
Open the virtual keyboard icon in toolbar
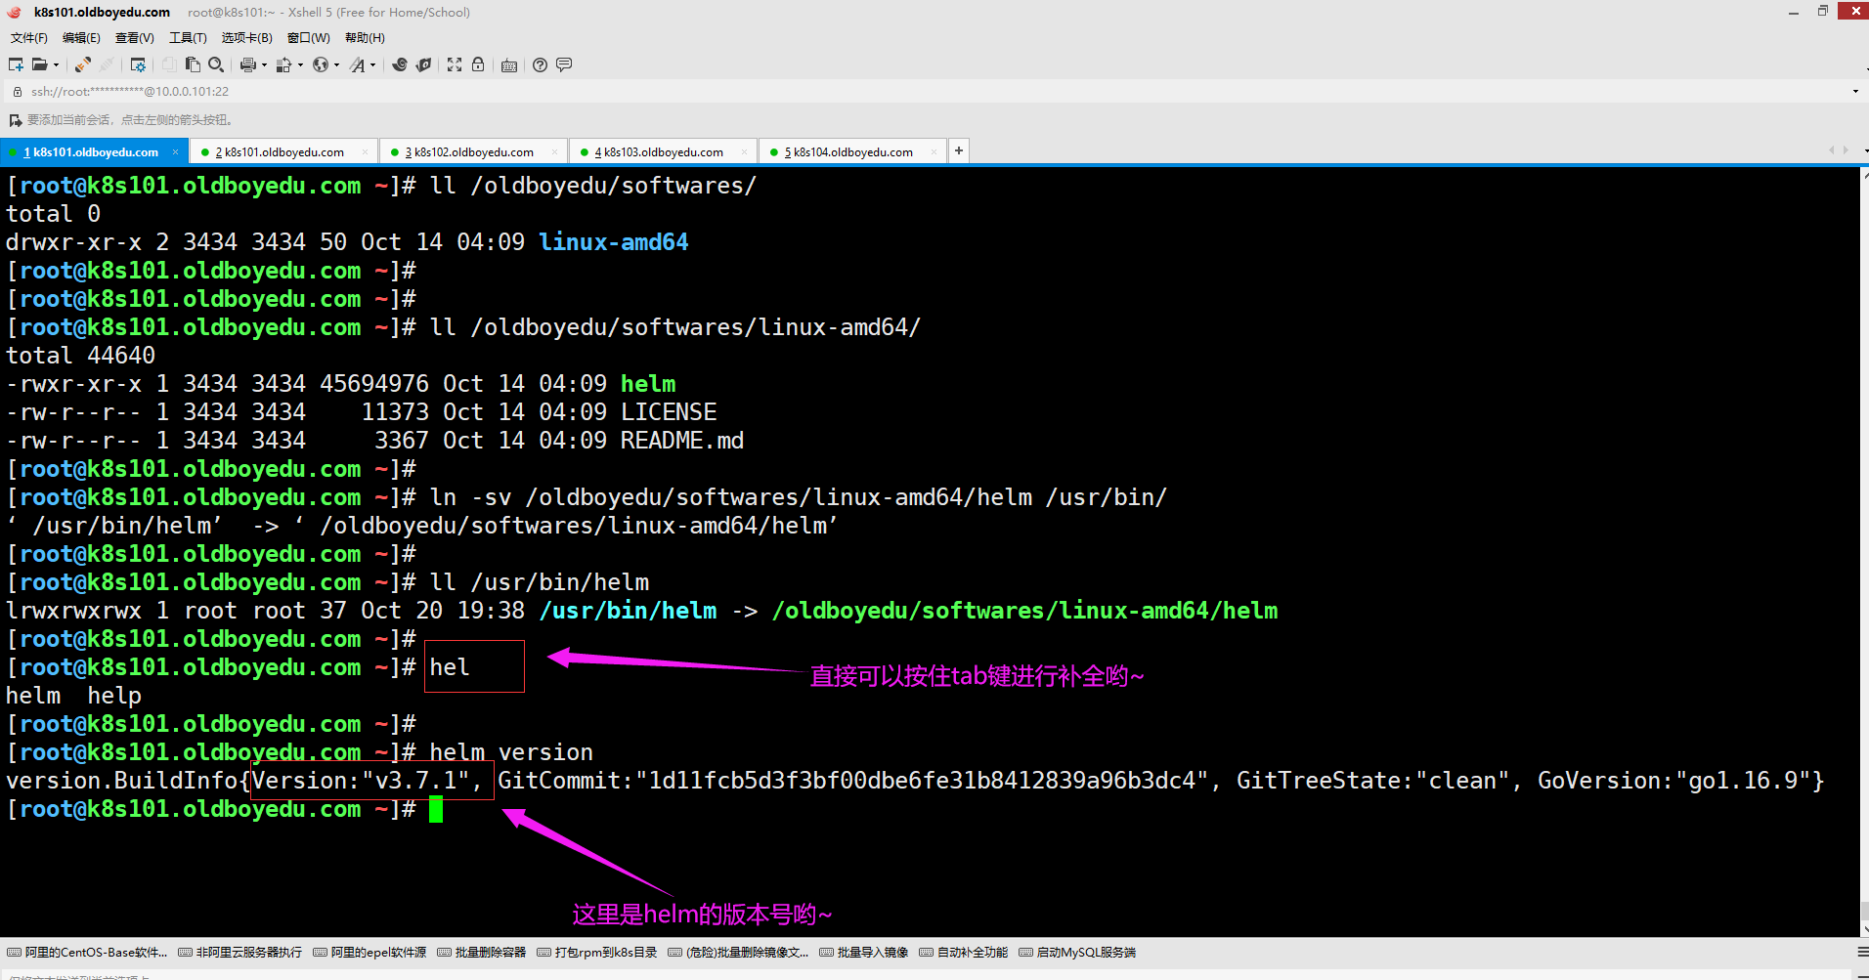pyautogui.click(x=509, y=65)
